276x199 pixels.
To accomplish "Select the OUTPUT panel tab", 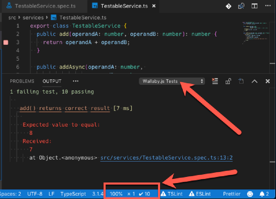I will tap(52, 81).
